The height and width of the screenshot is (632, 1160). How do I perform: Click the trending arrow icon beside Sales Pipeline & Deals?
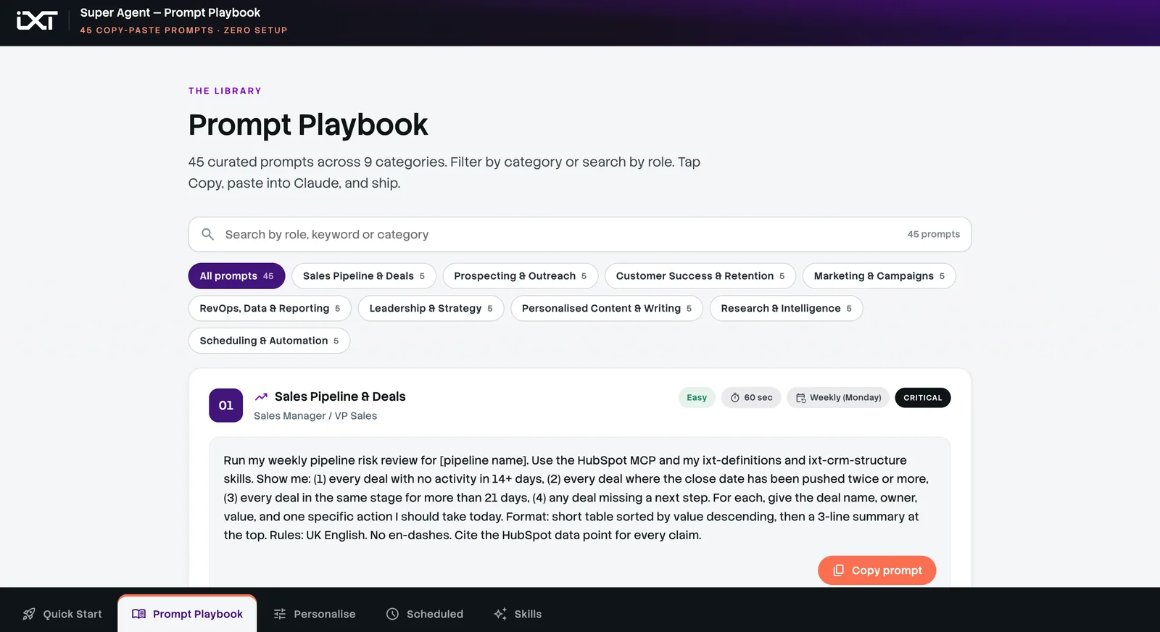[261, 396]
